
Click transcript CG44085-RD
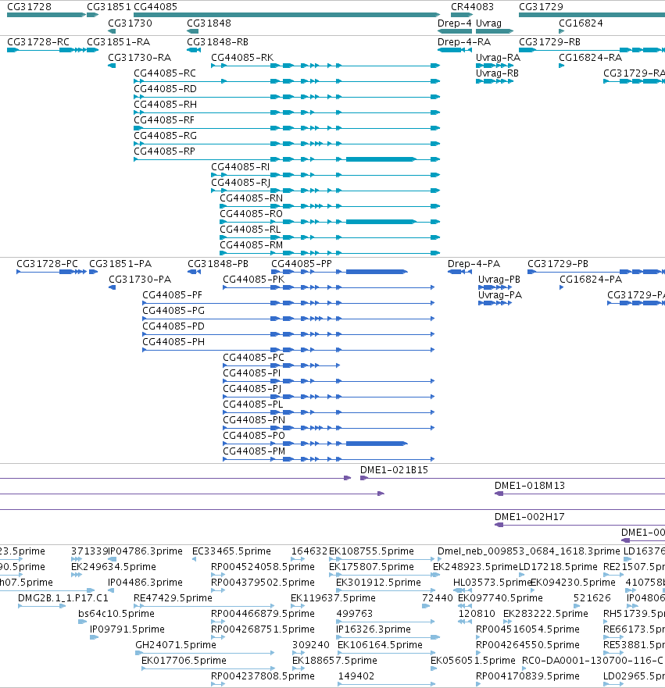[x=287, y=97]
